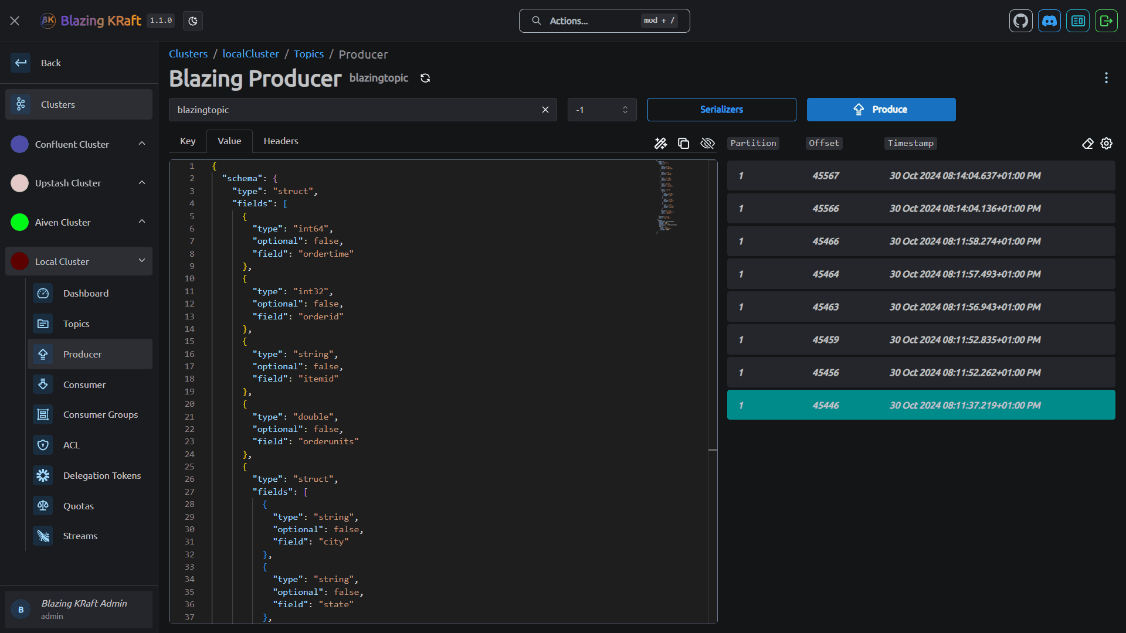
Task: Click the Back arrow icon
Action: (21, 63)
